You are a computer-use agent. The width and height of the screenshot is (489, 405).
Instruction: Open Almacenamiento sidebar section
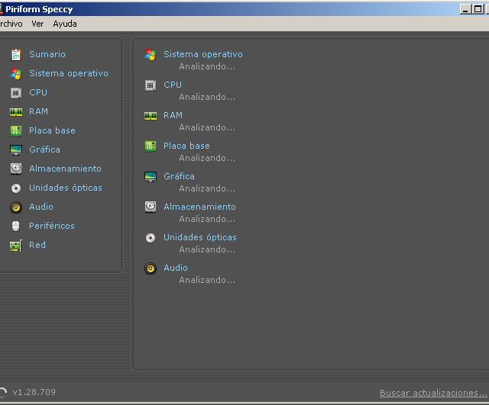click(65, 169)
